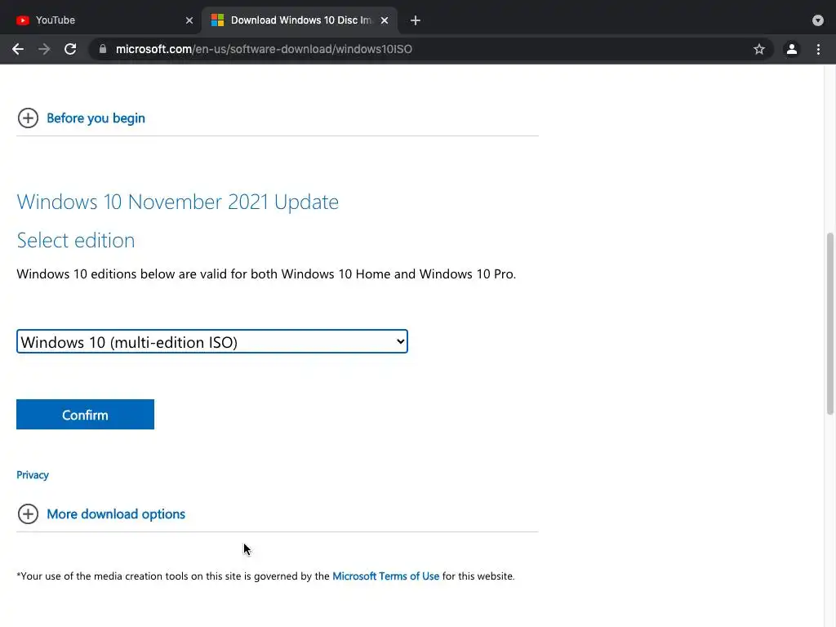Open the profile avatar icon
Viewport: 836px width, 627px height.
coord(792,49)
